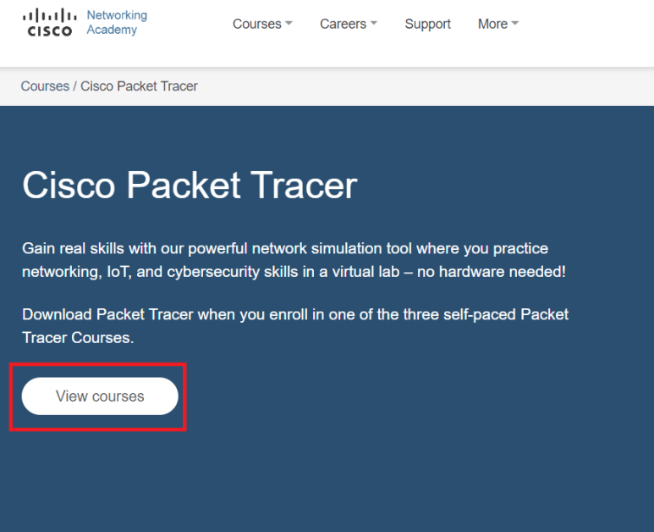Open the Support page
Viewport: 654px width, 532px height.
pyautogui.click(x=427, y=24)
